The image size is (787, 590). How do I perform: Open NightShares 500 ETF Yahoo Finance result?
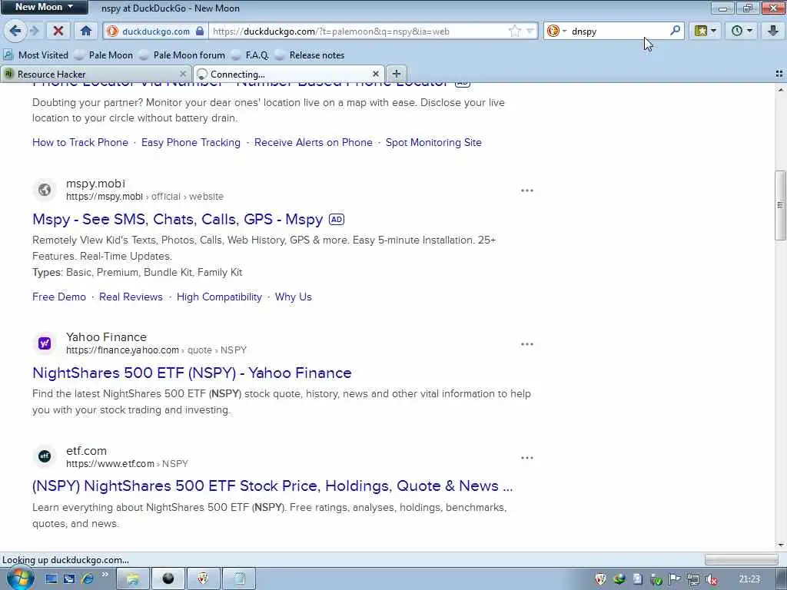click(x=191, y=373)
